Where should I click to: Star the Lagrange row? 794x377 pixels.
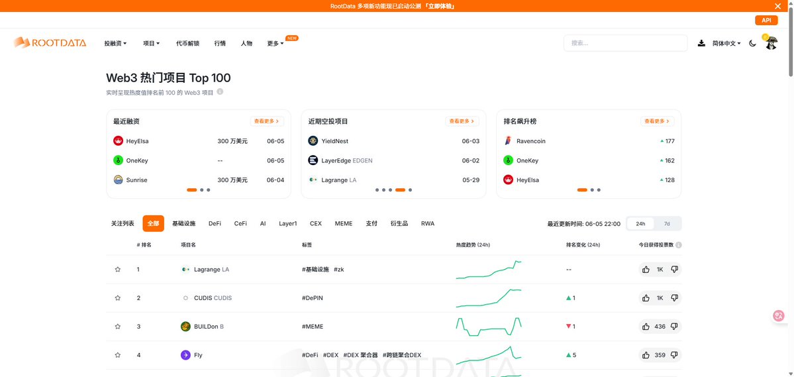(118, 270)
